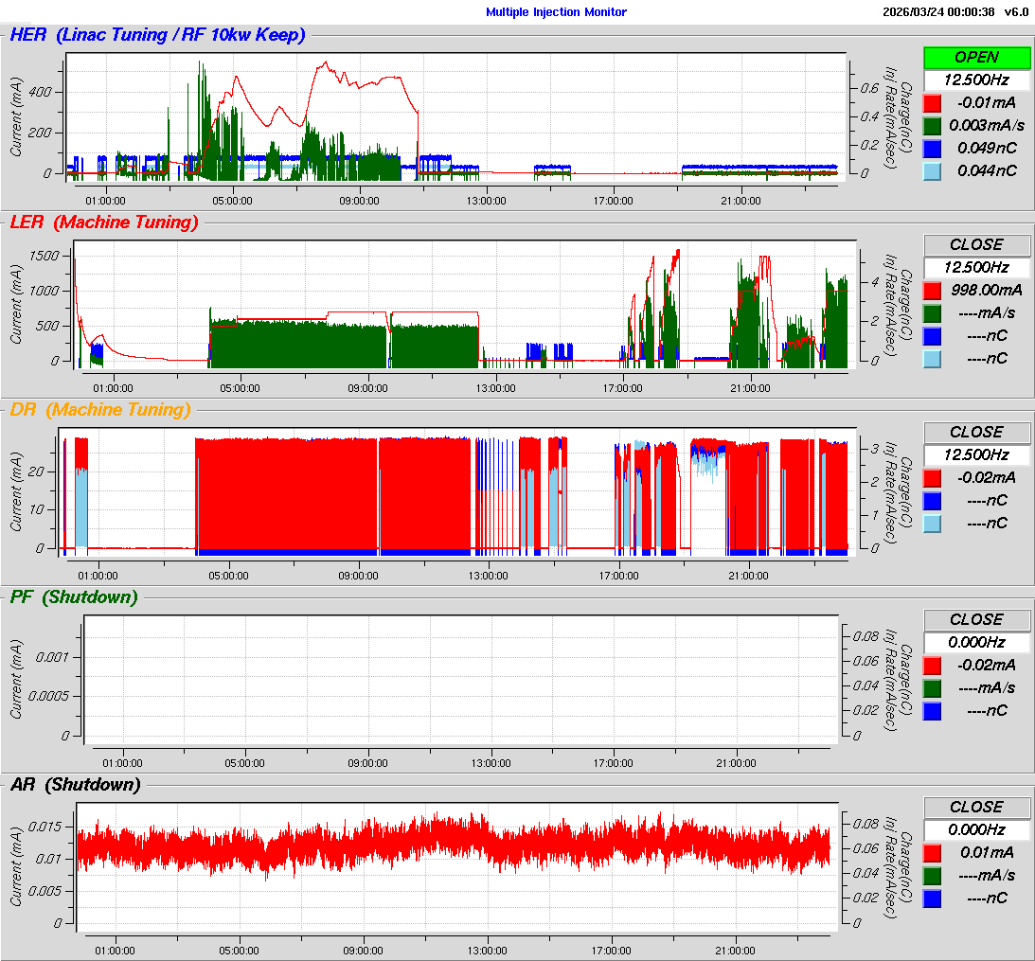Screen dimensions: 1035x961
Task: Click the 09:00:00 marker on DR chart axis
Action: click(359, 575)
